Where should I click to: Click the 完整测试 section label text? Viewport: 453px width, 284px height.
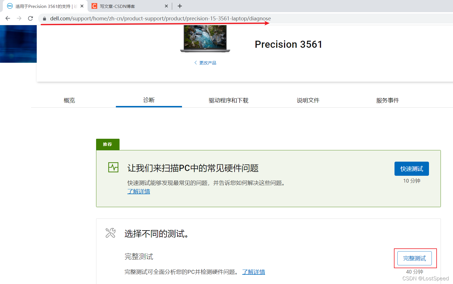(139, 257)
